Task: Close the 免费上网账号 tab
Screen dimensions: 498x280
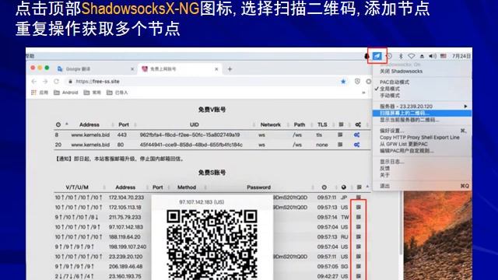Action: pyautogui.click(x=216, y=69)
